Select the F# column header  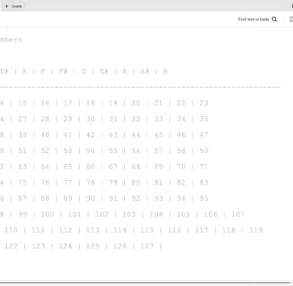click(x=63, y=71)
